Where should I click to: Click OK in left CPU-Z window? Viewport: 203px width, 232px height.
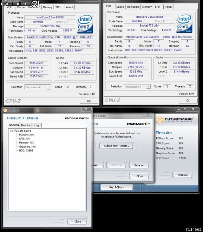pos(89,101)
